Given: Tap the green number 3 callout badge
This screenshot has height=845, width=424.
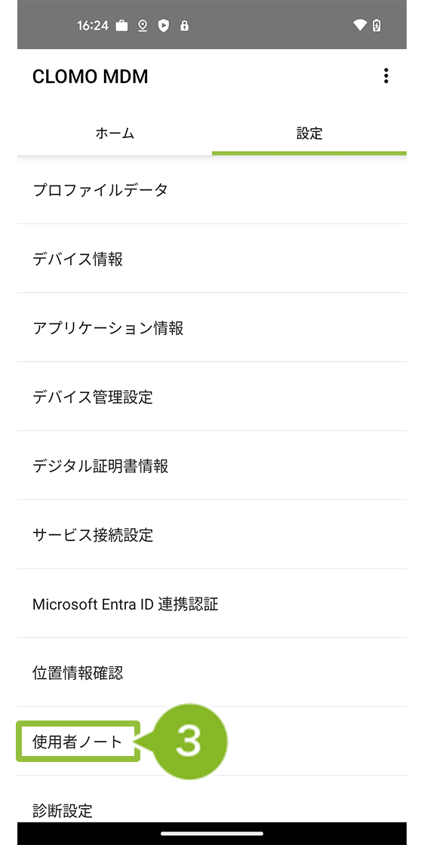Looking at the screenshot, I should (188, 742).
